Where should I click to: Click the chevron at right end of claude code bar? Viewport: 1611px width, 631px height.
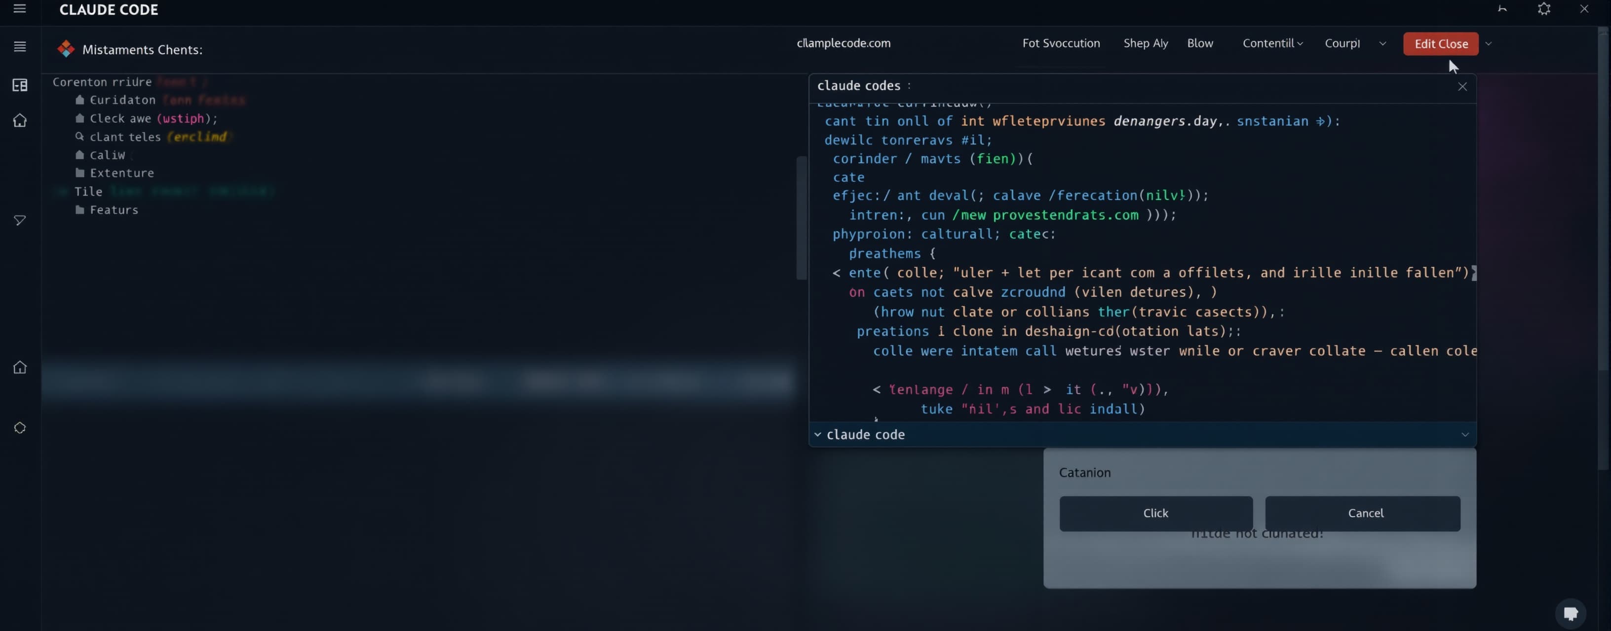pos(1465,435)
